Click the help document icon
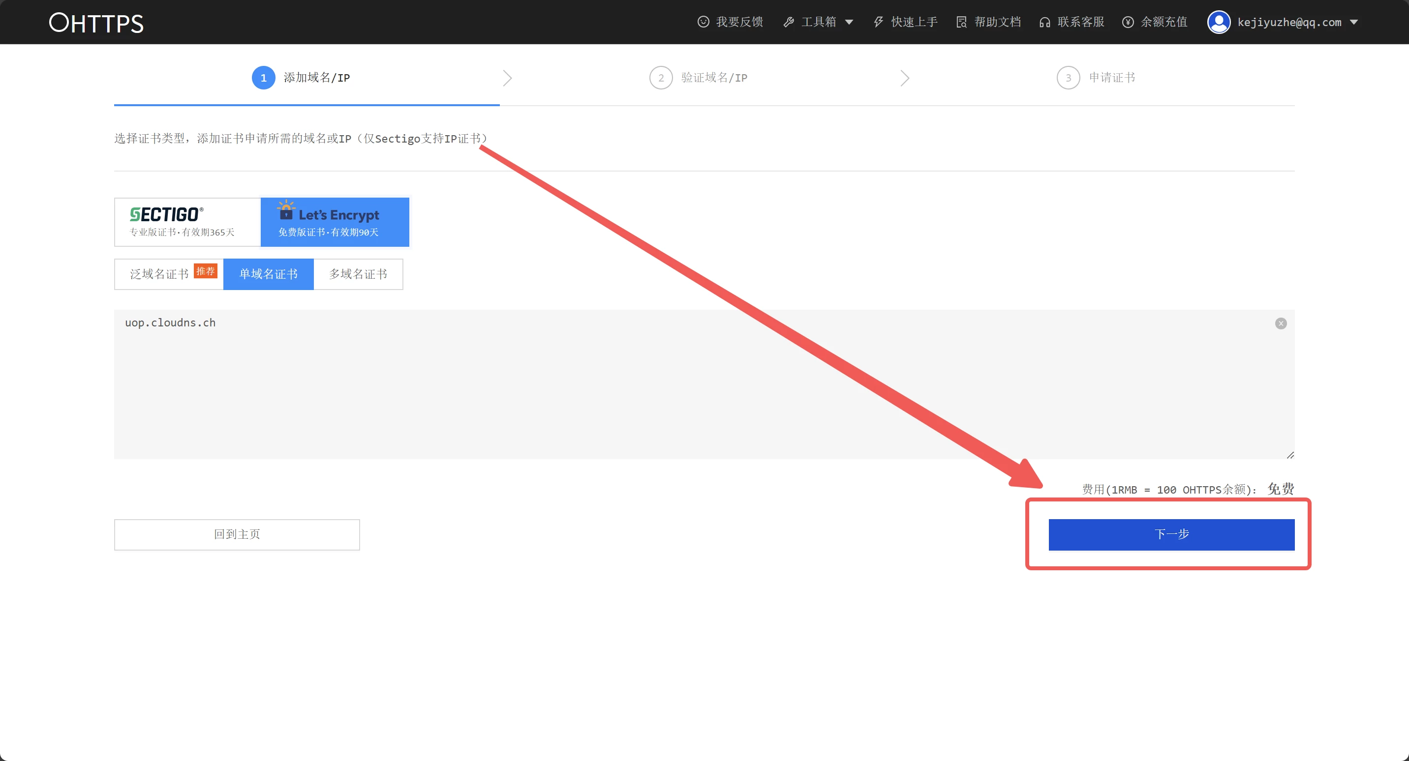The image size is (1409, 761). [x=961, y=22]
